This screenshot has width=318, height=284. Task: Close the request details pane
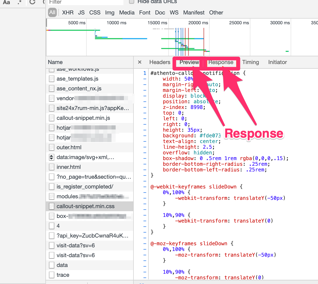coord(140,62)
